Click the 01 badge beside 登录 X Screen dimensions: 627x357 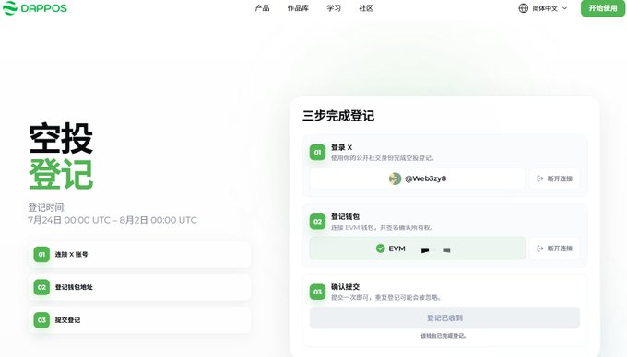coord(317,153)
